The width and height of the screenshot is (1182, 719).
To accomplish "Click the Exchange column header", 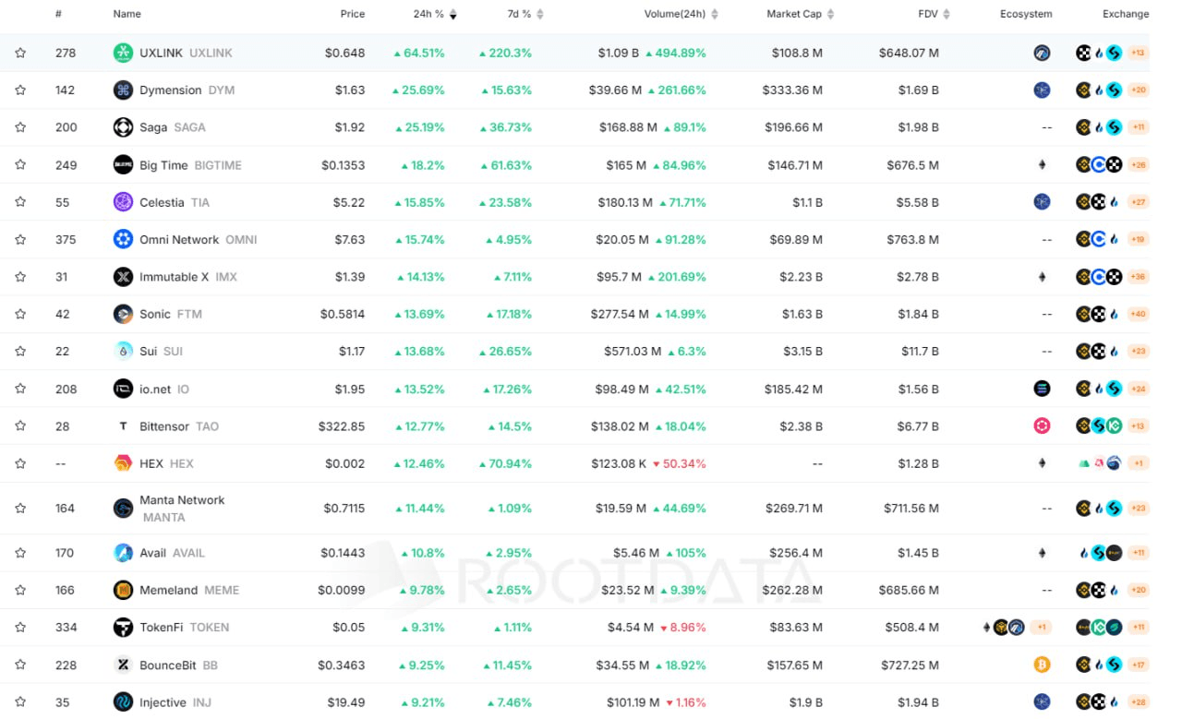I will click(1126, 14).
